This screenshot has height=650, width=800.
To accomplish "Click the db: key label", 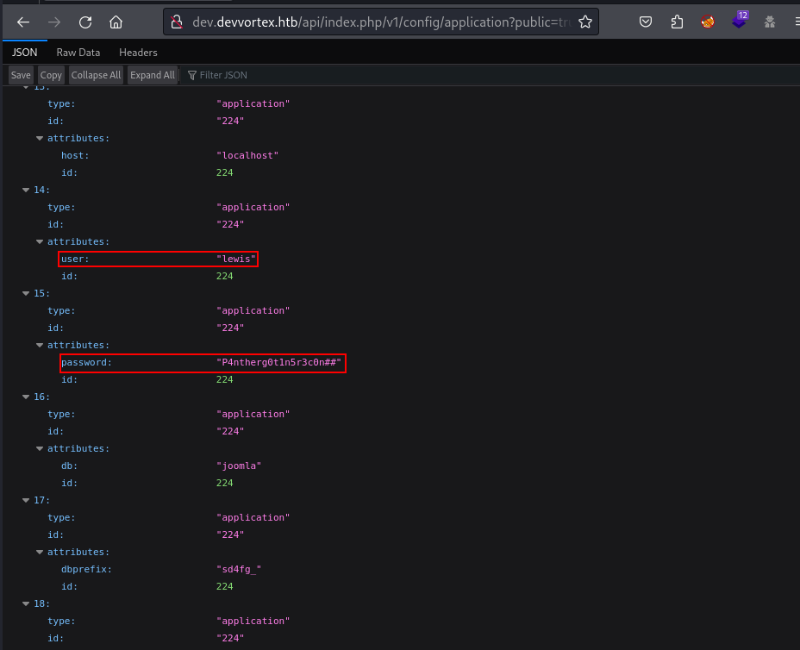I will click(69, 466).
